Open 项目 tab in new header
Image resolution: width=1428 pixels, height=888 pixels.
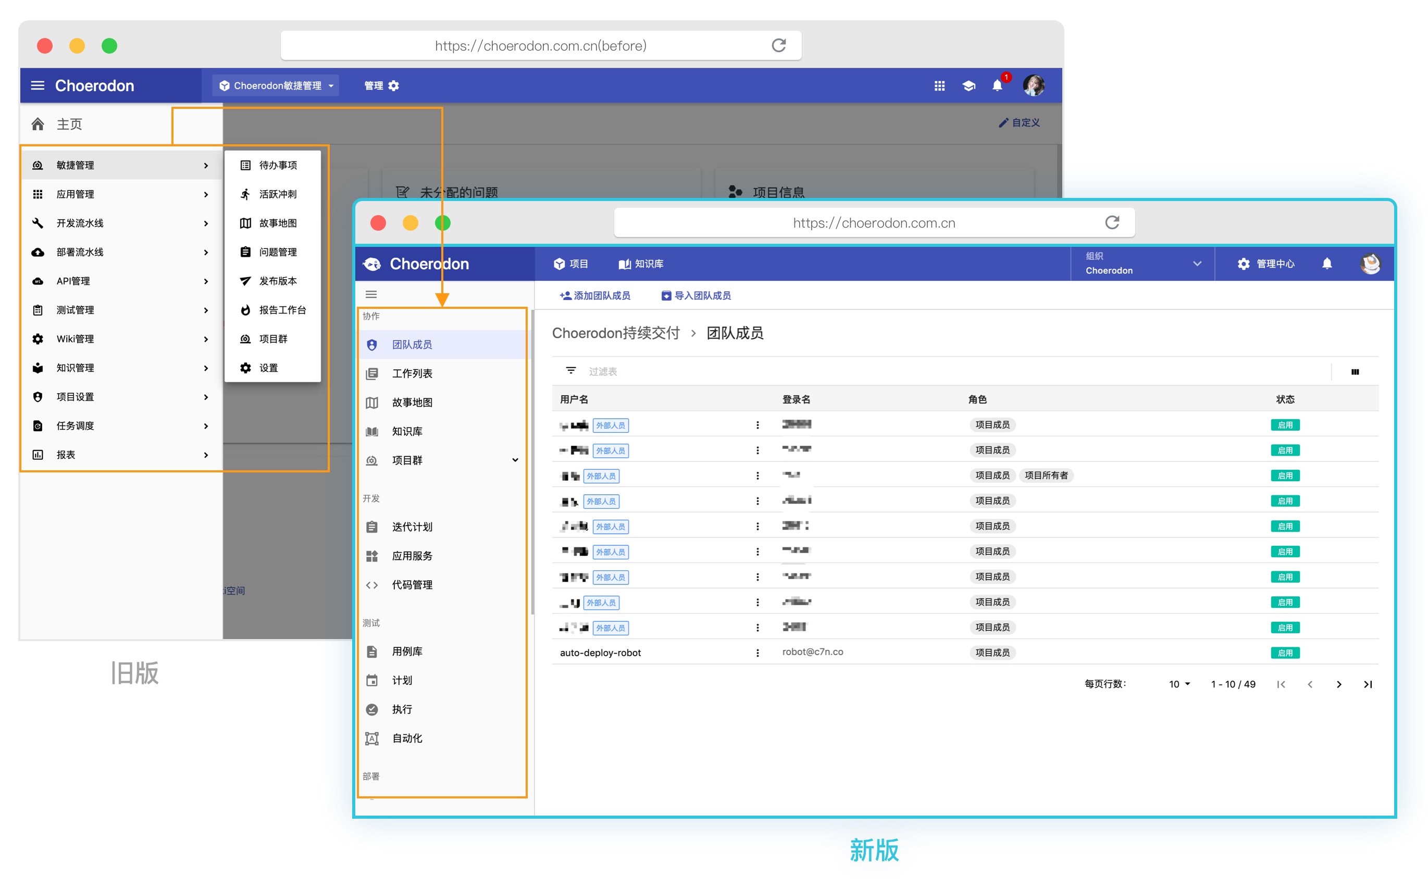[x=570, y=264]
